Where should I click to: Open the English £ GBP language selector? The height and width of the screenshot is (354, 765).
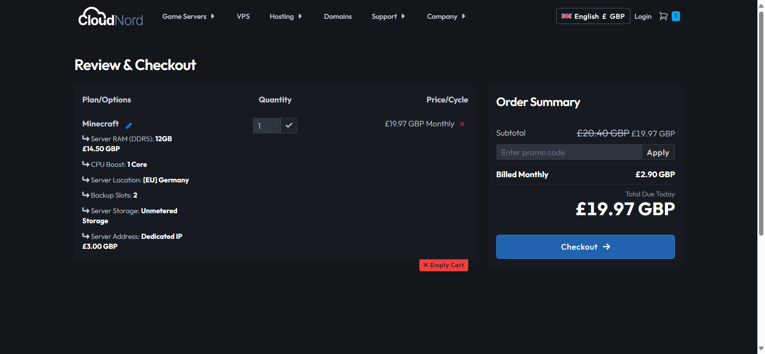(x=593, y=16)
